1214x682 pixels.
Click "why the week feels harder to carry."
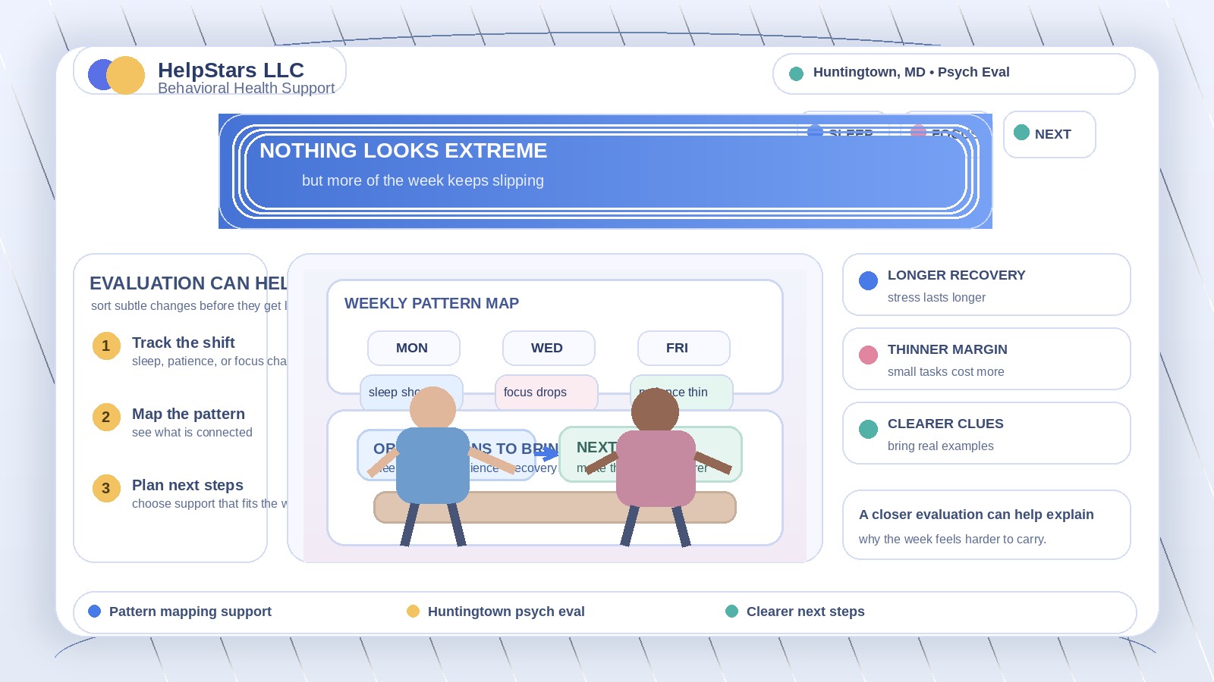coord(952,539)
